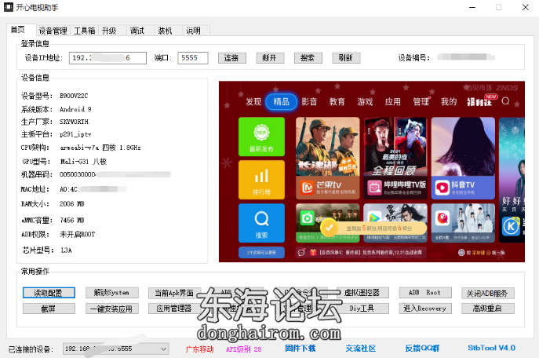Select the 应用 tab in TV preview
The height and width of the screenshot is (358, 539).
[x=392, y=102]
